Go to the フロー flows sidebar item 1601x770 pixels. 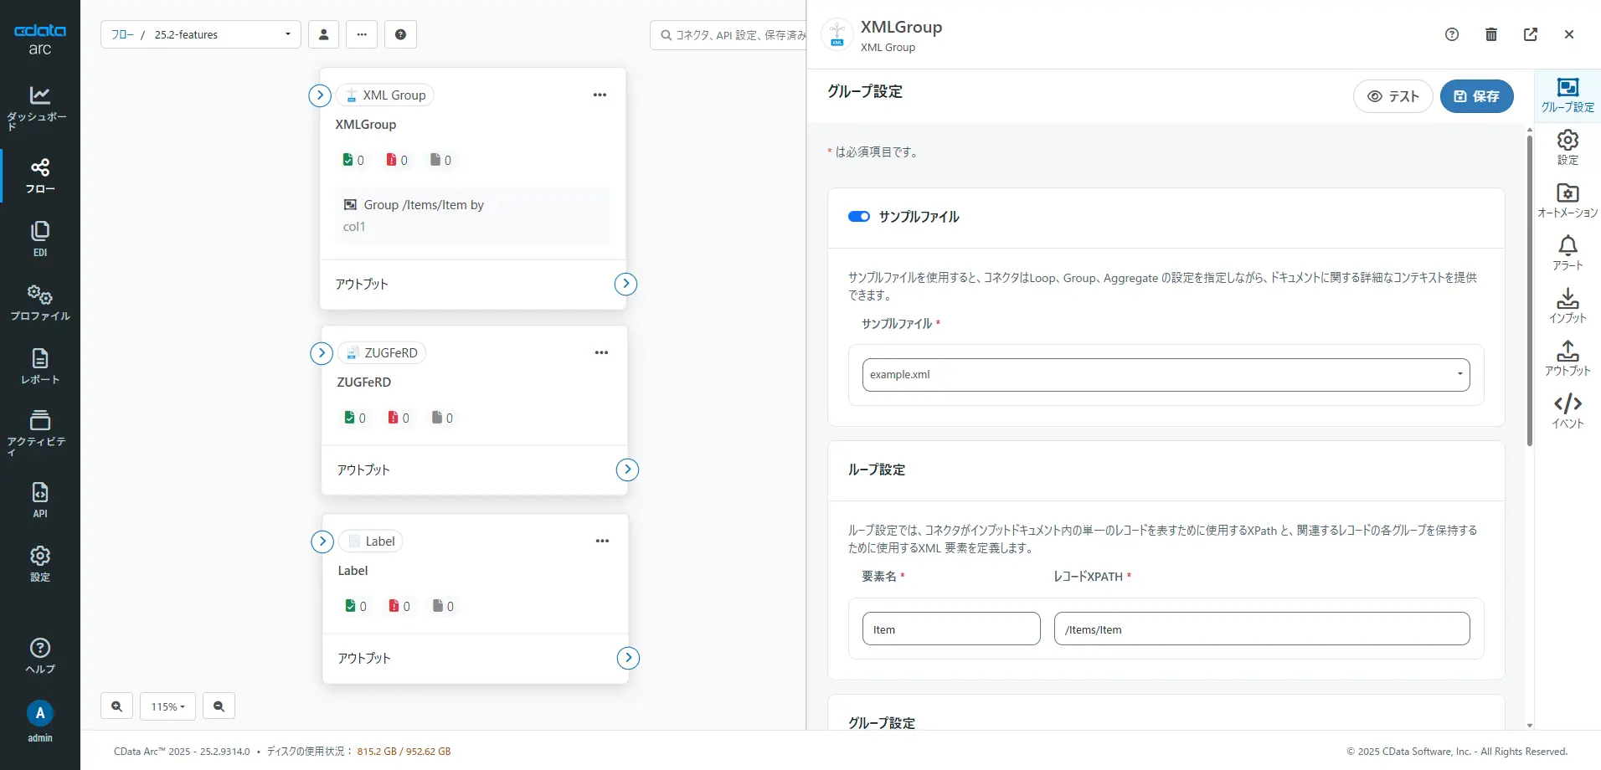pyautogui.click(x=39, y=176)
